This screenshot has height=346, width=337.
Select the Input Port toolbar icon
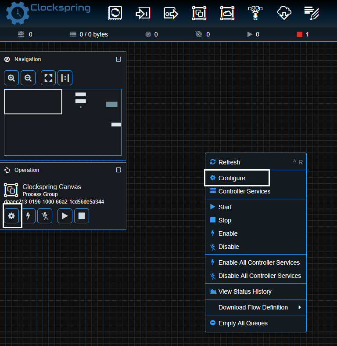point(143,13)
